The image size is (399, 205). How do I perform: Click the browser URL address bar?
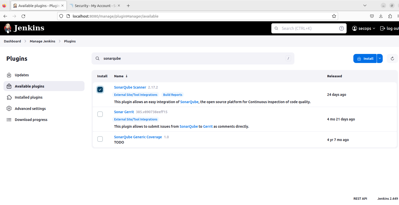[x=198, y=16]
